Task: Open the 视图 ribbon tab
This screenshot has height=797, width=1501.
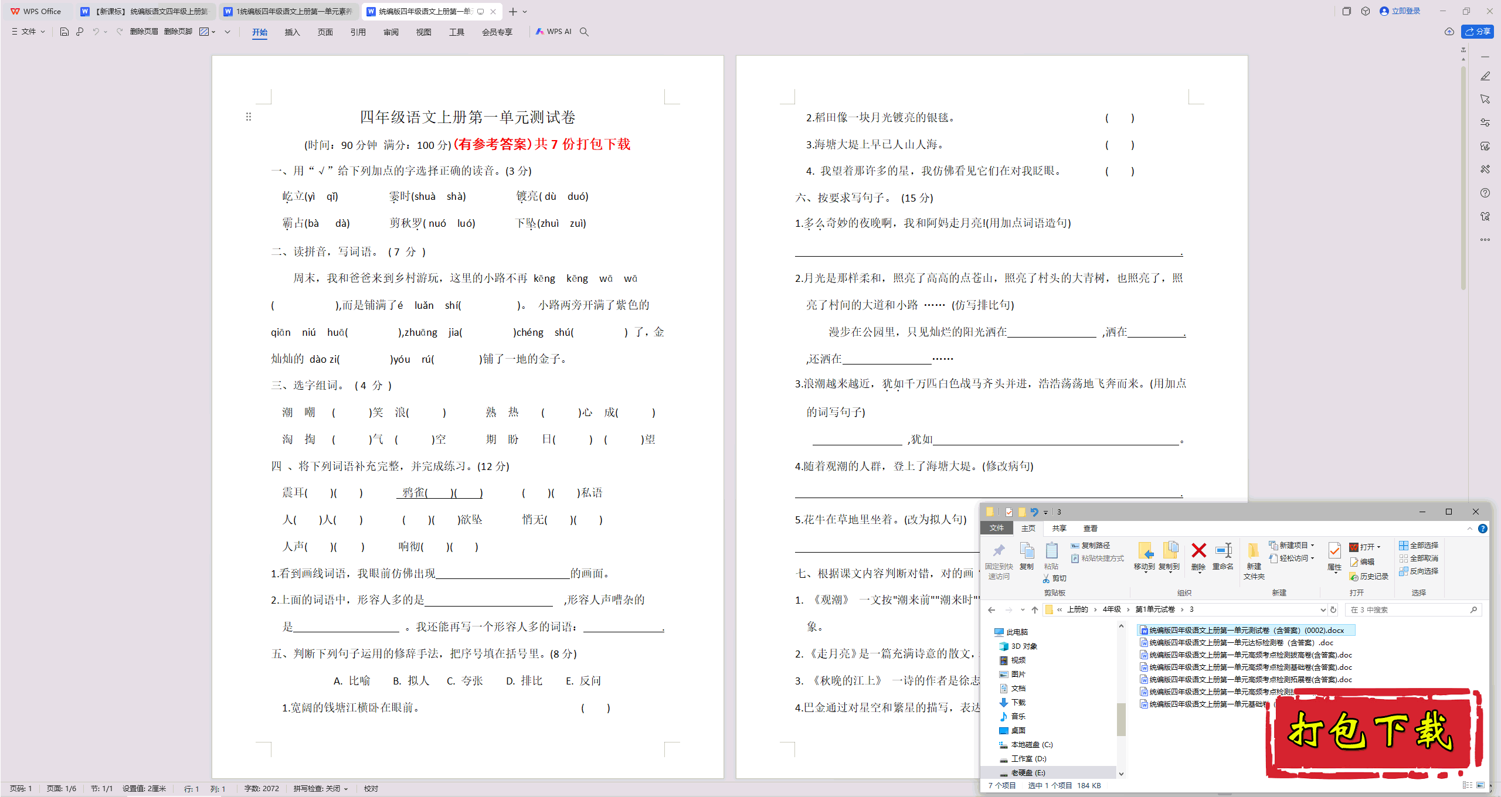Action: [423, 32]
